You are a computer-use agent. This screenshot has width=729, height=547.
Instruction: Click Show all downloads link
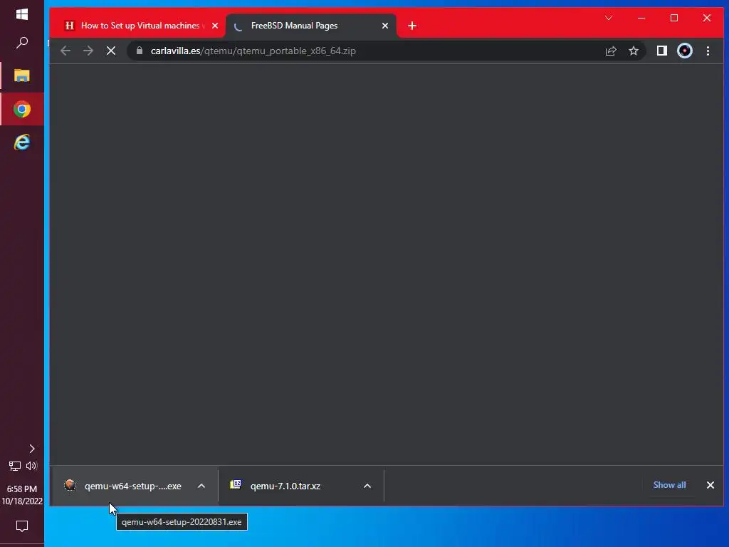coord(669,484)
